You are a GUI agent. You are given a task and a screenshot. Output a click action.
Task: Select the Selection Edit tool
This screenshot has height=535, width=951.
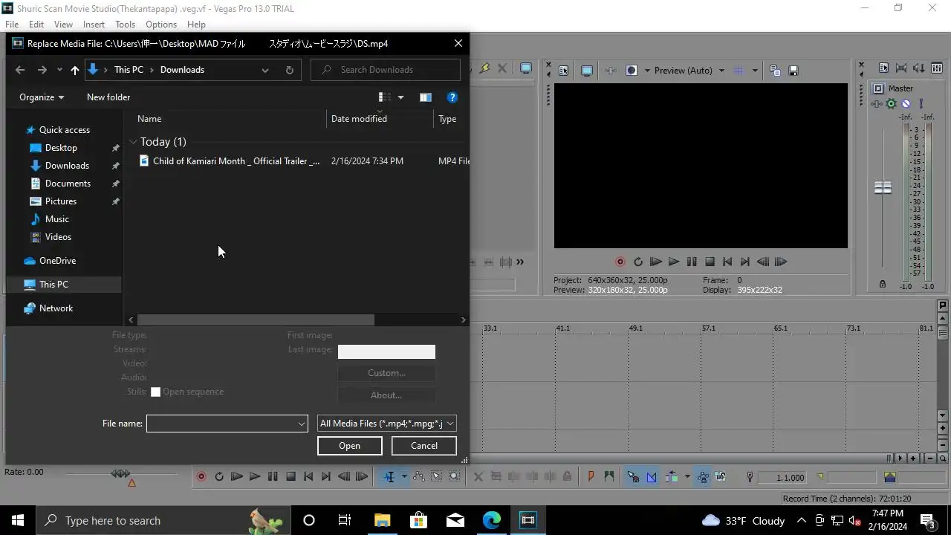[437, 477]
